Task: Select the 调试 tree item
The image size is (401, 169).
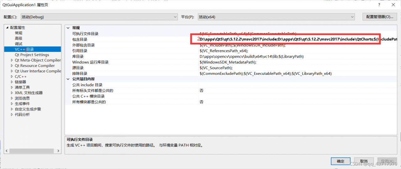Action: click(18, 44)
